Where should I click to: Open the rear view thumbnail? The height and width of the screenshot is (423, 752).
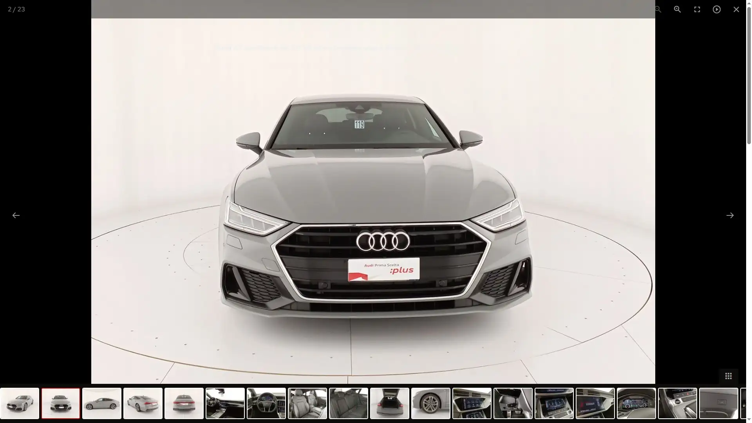tap(184, 403)
